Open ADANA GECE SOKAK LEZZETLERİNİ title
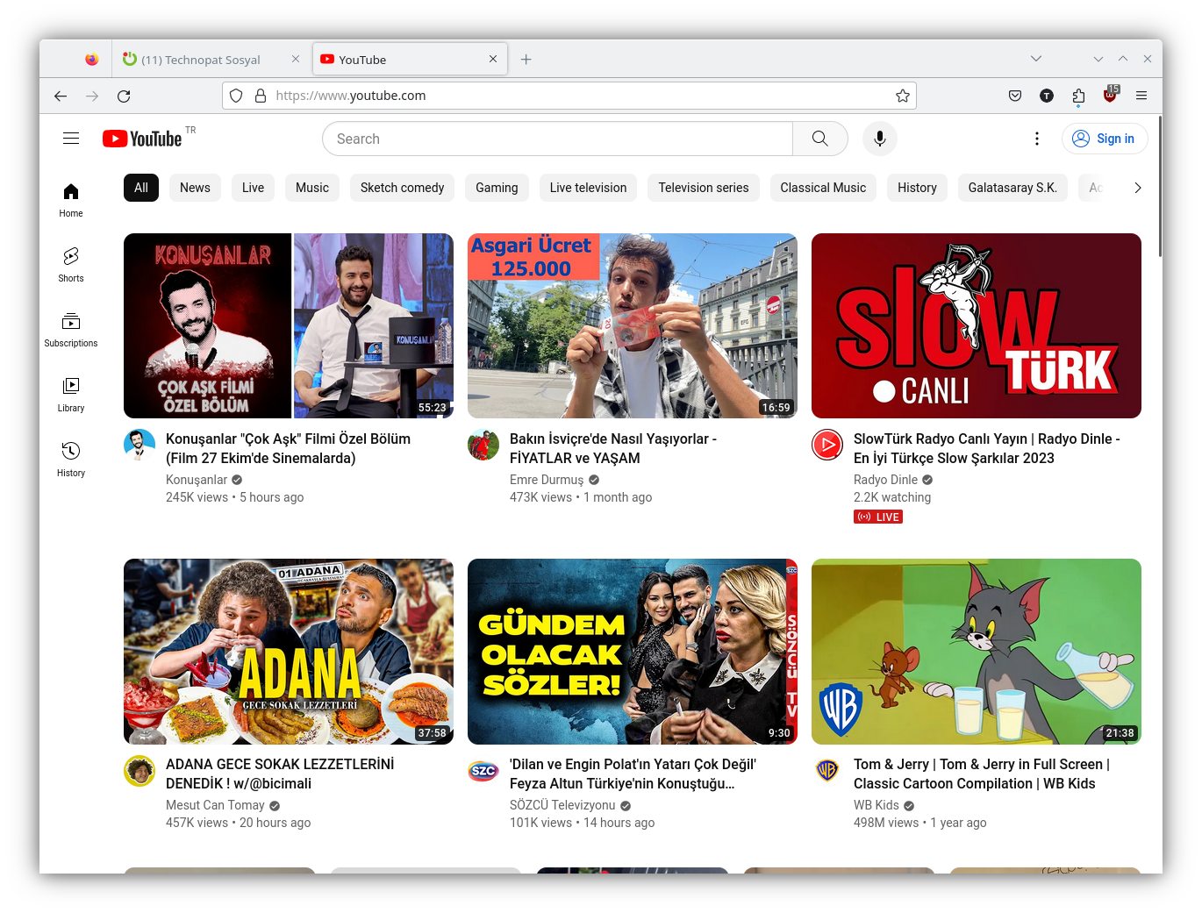 (x=280, y=774)
